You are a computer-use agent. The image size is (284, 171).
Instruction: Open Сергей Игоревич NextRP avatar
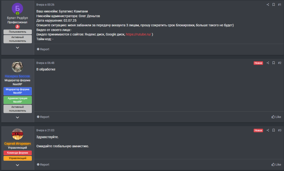coord(17,134)
